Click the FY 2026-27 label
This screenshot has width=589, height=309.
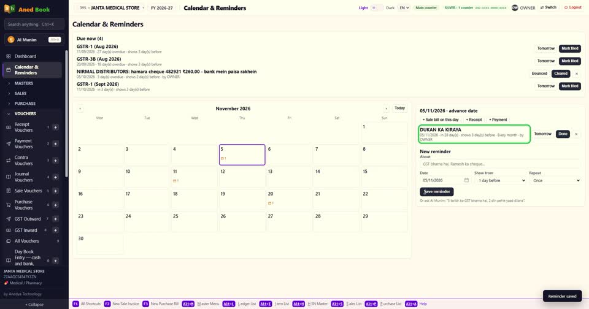pyautogui.click(x=162, y=8)
